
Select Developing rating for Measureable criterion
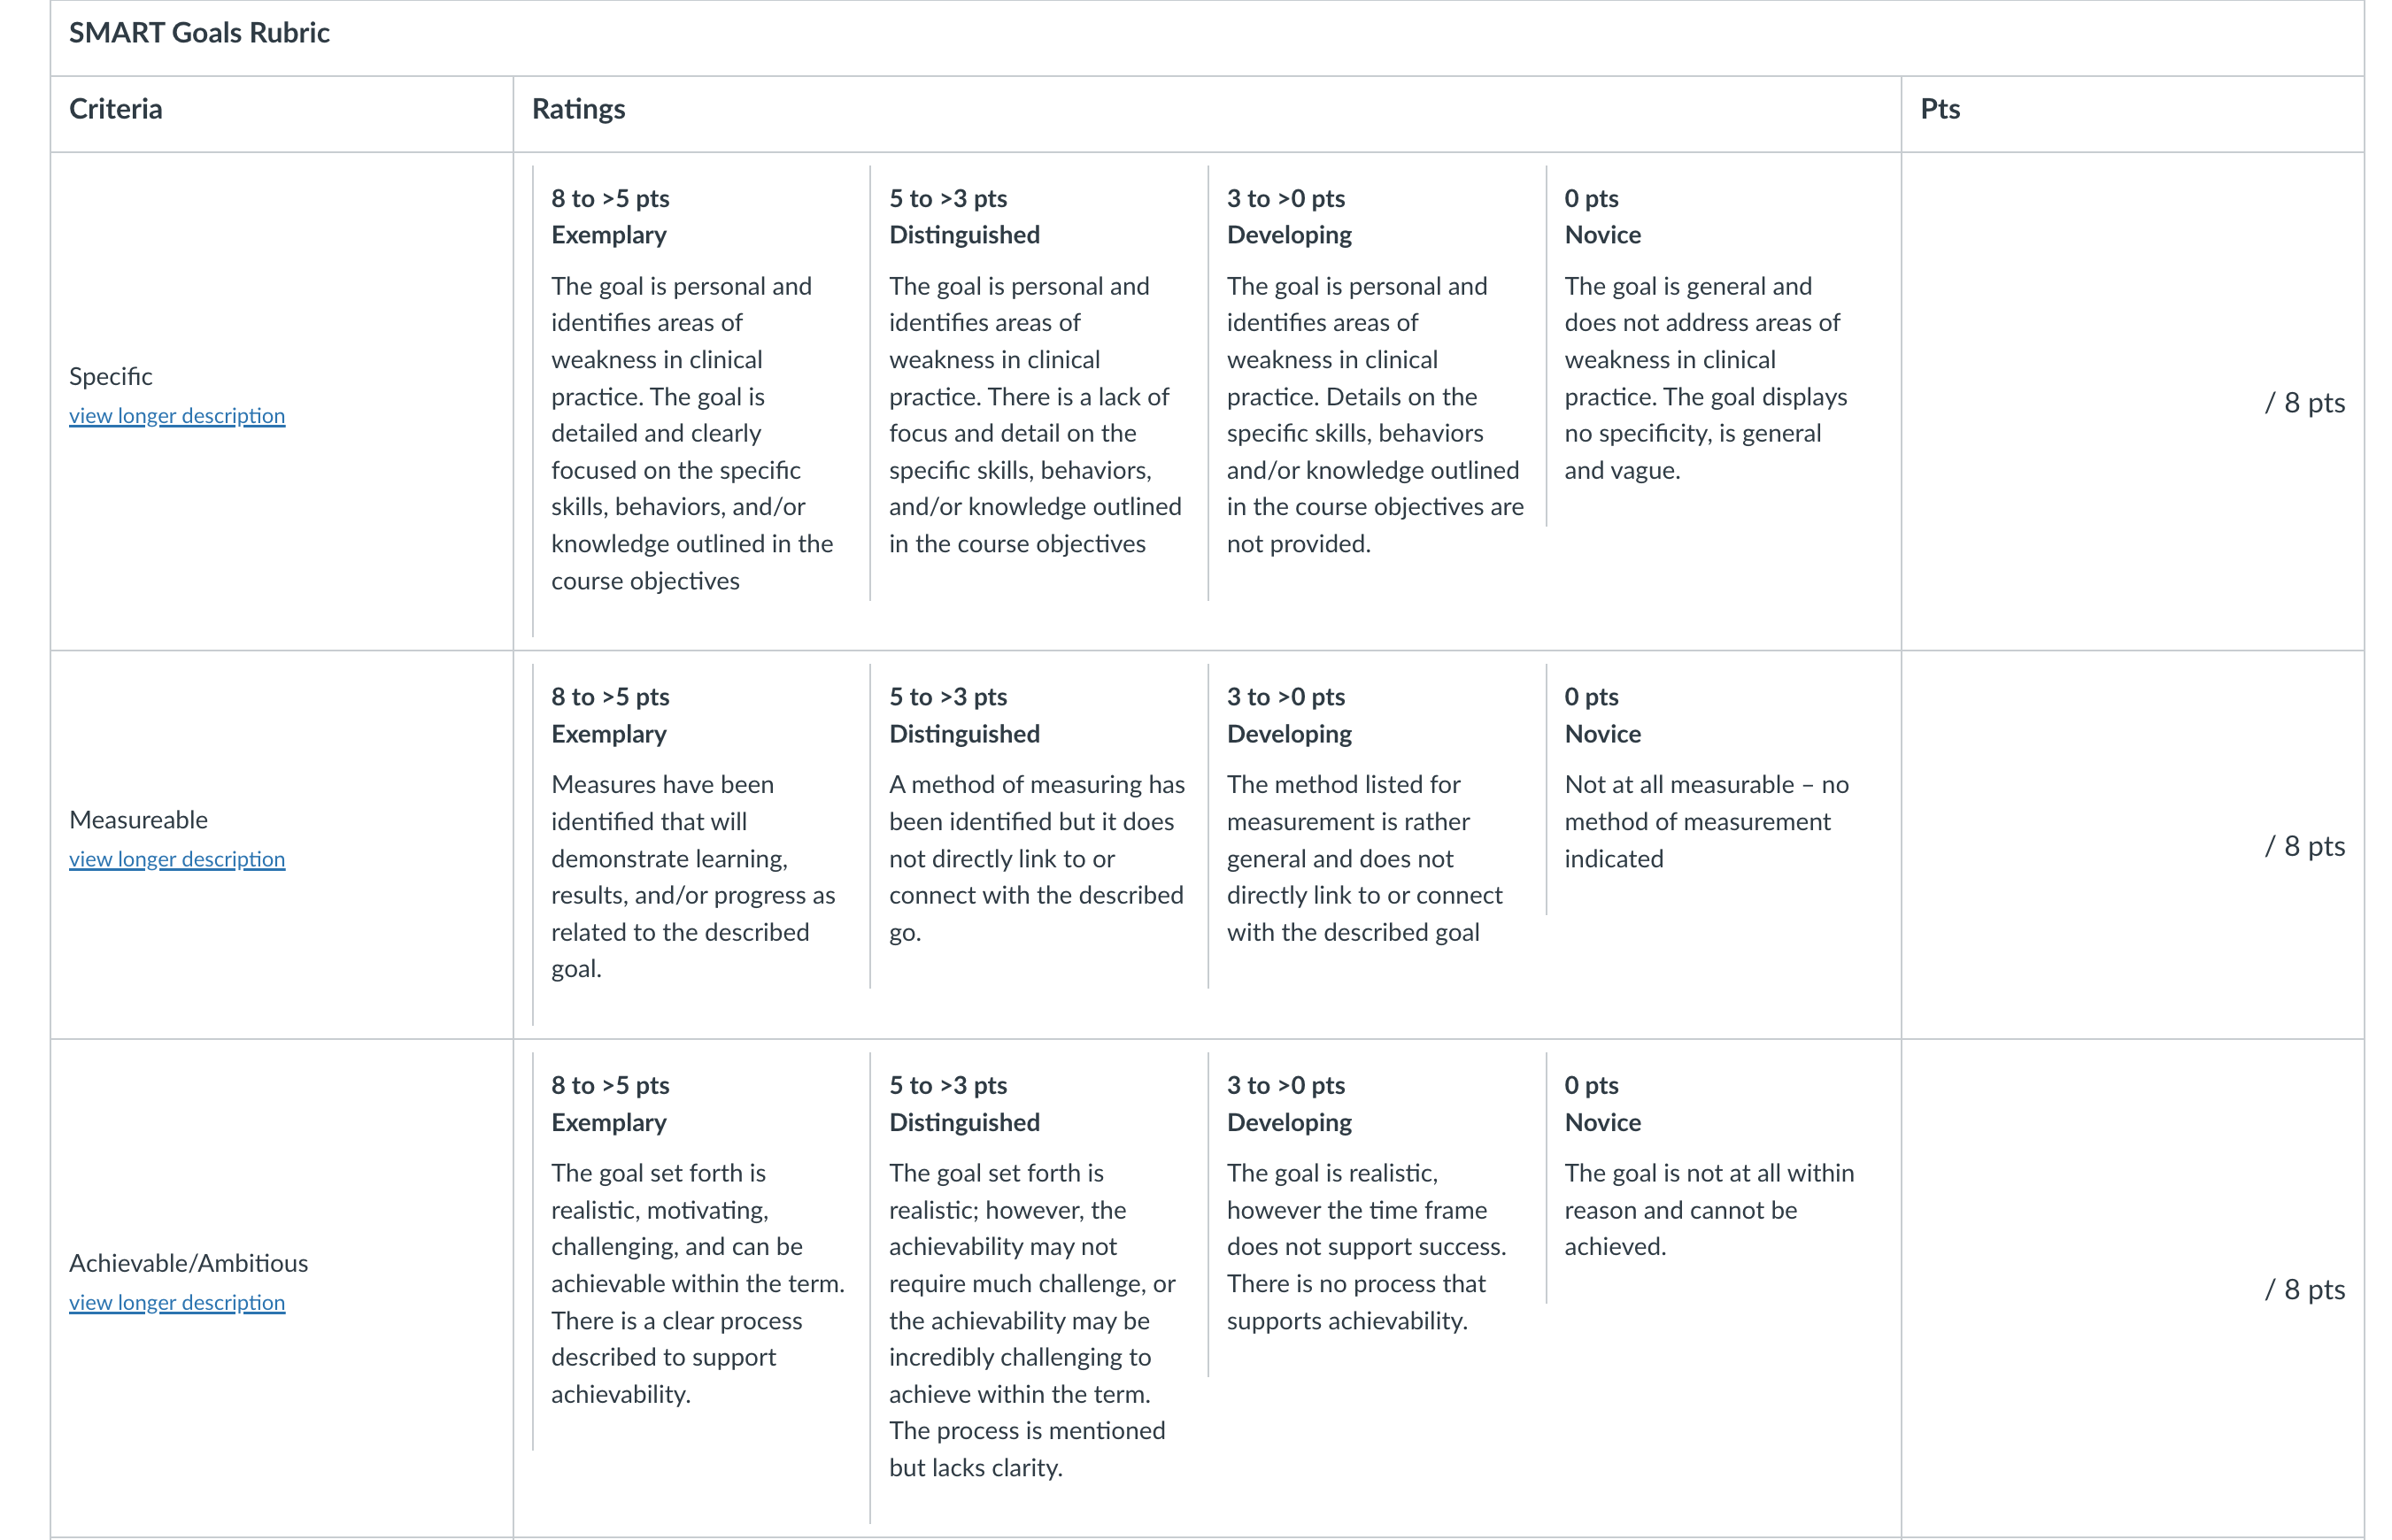point(1377,826)
